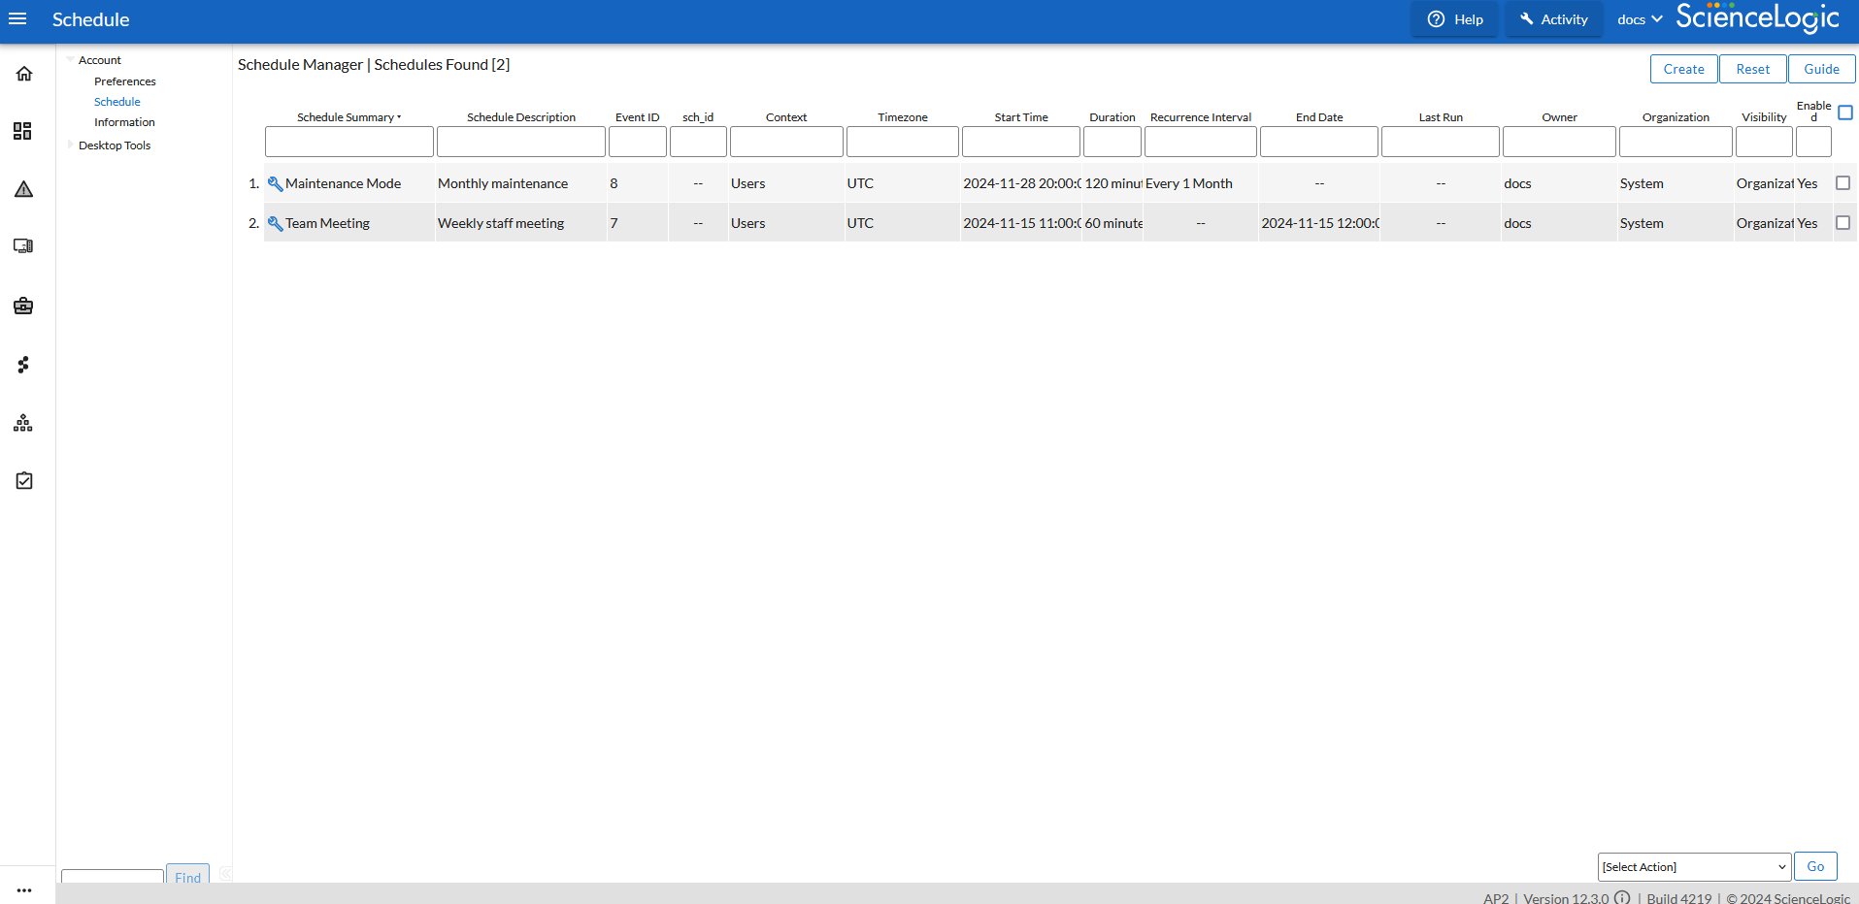Click the Schedule Summary filter field
This screenshot has height=904, width=1859.
(349, 142)
